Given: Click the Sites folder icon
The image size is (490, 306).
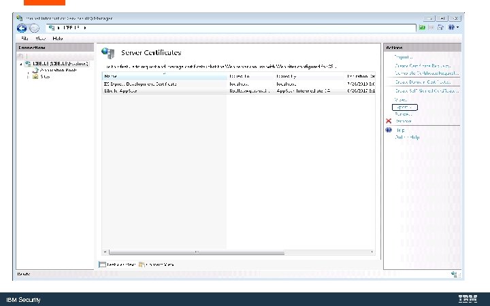Looking at the screenshot, I should pyautogui.click(x=35, y=76).
